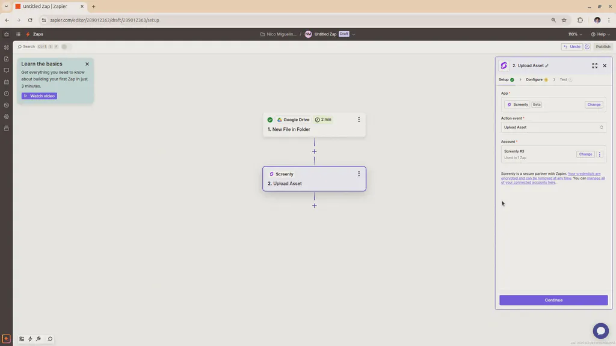The image size is (616, 346).
Task: Open the Action event dropdown
Action: pyautogui.click(x=552, y=127)
